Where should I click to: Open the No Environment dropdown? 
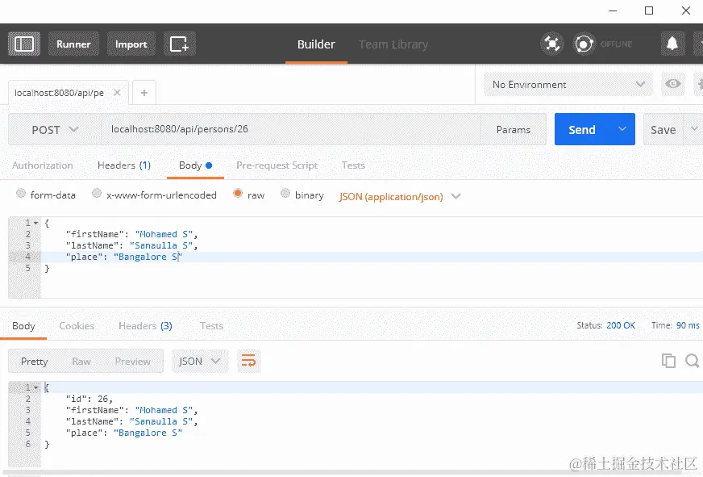click(568, 85)
